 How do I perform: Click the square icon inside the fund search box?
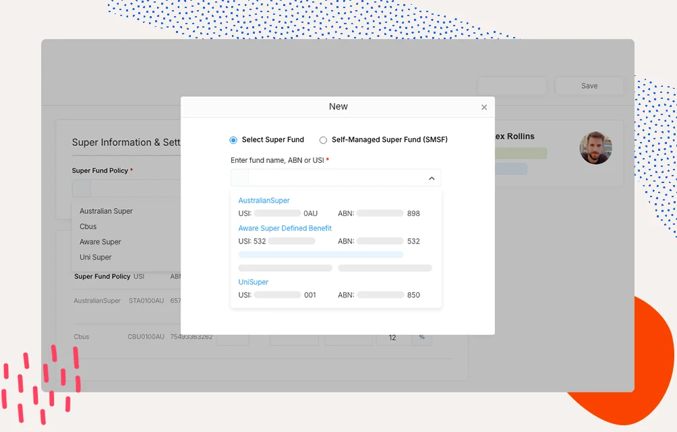point(239,178)
